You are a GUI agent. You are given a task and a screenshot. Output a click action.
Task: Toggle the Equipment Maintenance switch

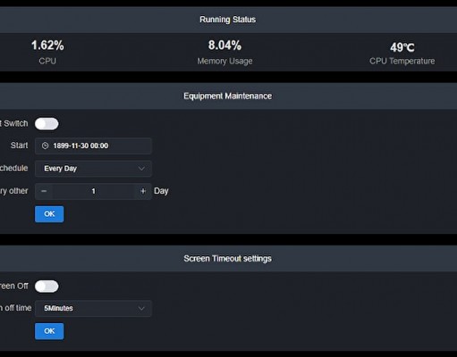(47, 124)
